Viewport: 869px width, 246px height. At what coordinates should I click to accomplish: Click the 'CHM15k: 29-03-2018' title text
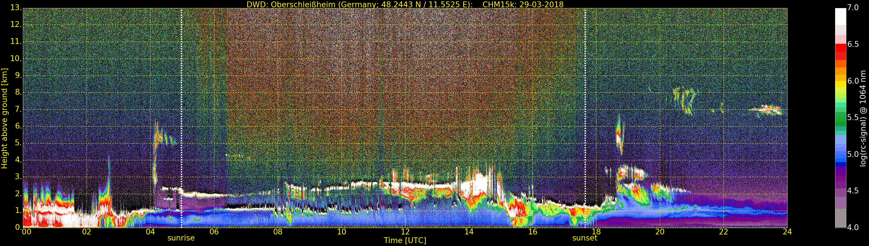[x=523, y=4]
